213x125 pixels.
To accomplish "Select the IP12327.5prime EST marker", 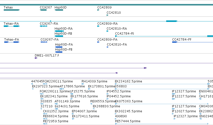I will click(174, 94).
